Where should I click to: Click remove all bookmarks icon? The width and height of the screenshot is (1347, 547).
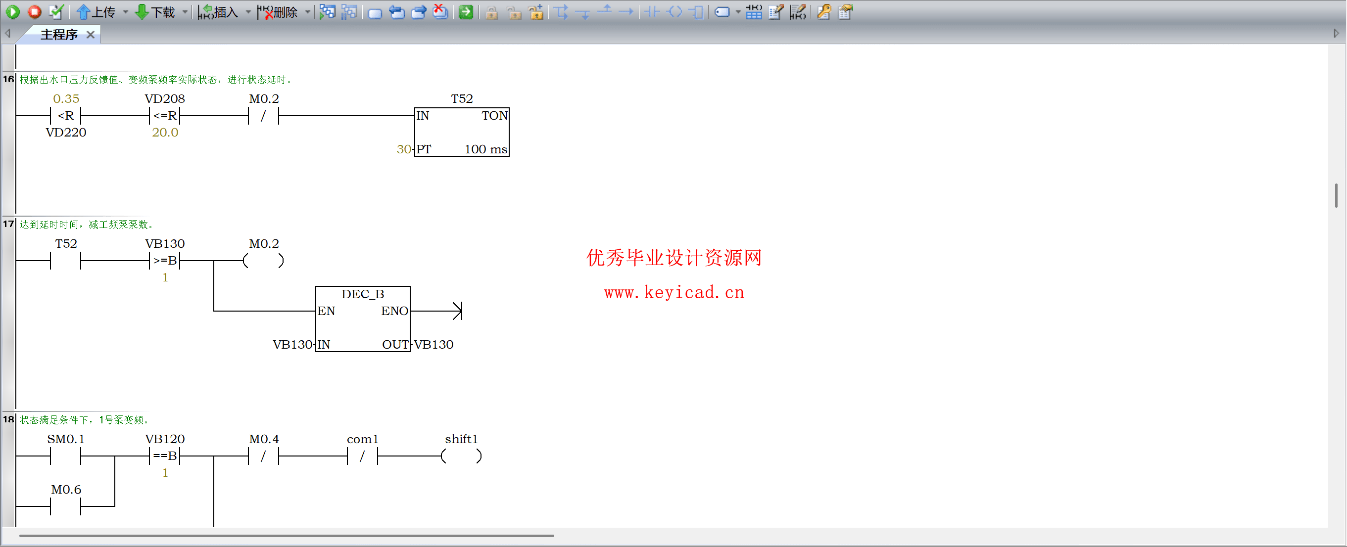click(x=441, y=11)
